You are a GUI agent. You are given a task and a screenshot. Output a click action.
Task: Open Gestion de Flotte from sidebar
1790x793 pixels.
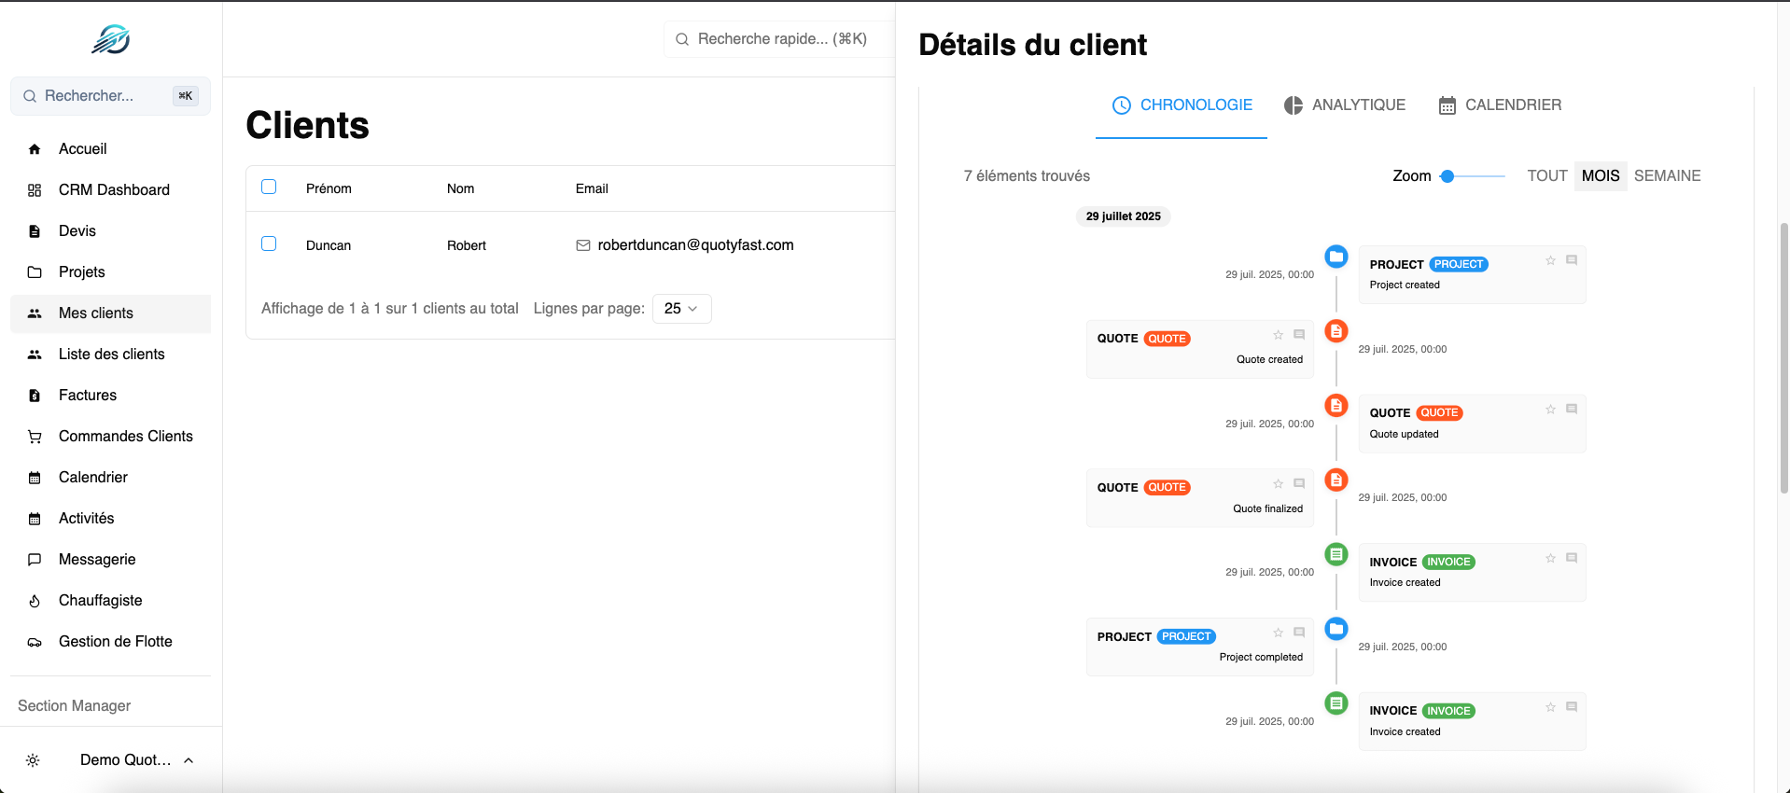coord(115,641)
